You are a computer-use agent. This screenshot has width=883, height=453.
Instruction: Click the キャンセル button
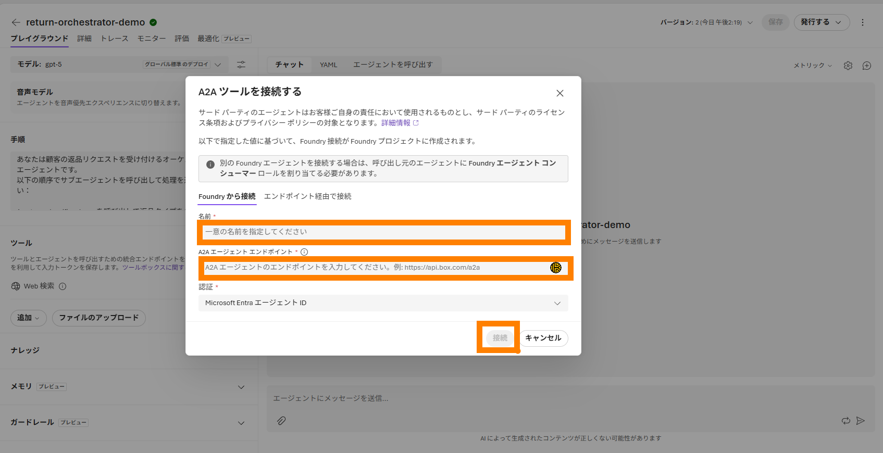pos(543,338)
